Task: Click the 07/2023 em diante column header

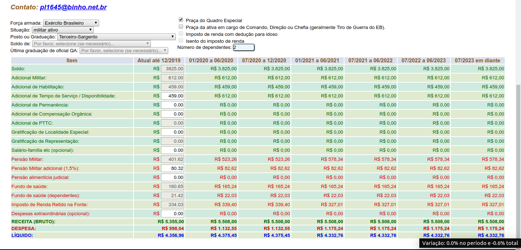Action: tap(477, 61)
